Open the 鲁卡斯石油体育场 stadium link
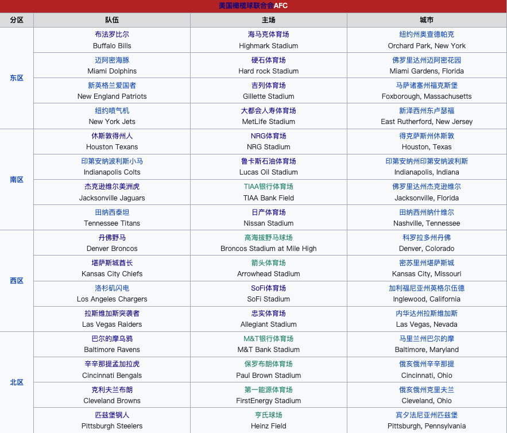 click(268, 161)
